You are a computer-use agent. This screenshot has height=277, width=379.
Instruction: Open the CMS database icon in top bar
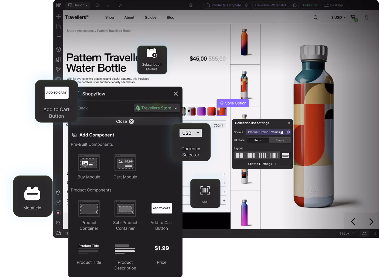[x=97, y=5]
